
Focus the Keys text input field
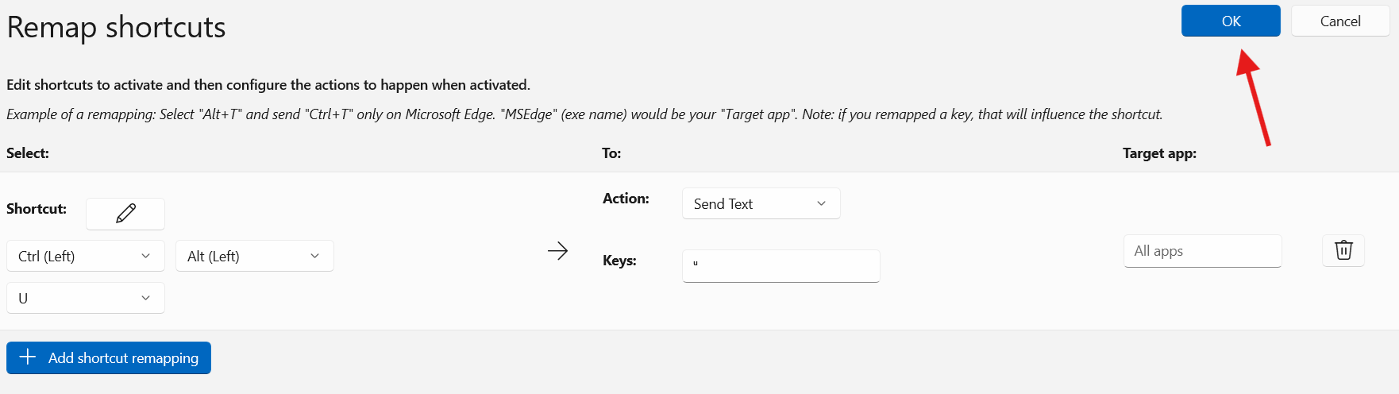point(780,266)
